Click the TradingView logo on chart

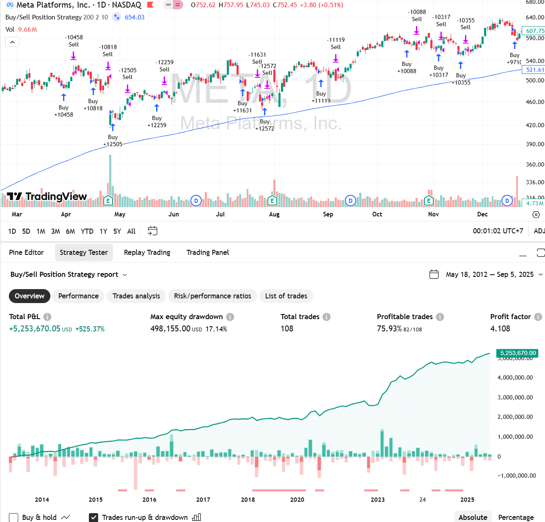point(47,197)
